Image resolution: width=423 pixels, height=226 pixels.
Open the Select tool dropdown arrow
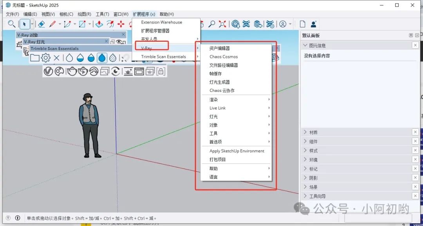[32, 24]
